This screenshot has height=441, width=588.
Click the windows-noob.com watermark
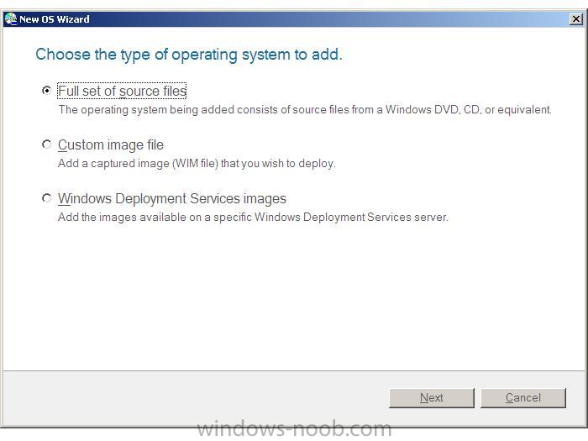coord(294,429)
